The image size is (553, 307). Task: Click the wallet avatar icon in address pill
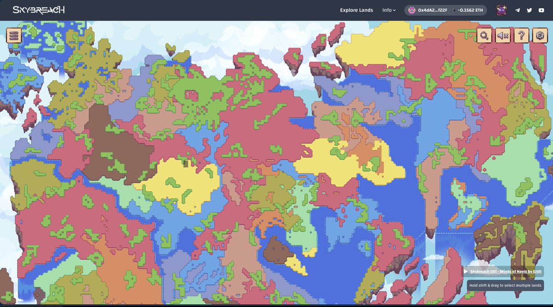pos(412,10)
